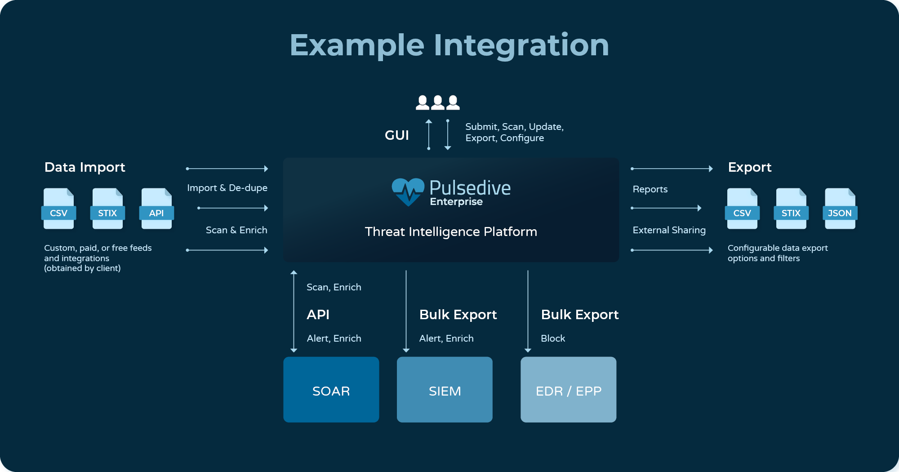Click the Scan & Enrich label
Screen dimensions: 899x472
click(236, 230)
